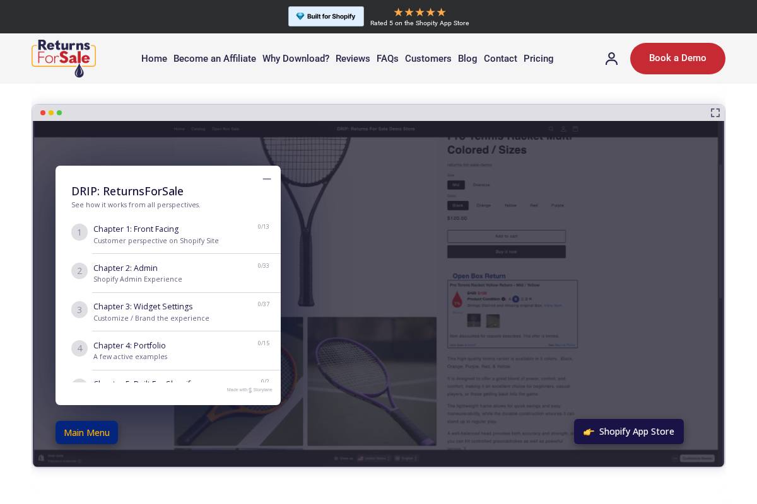Image resolution: width=757 pixels, height=504 pixels.
Task: Click Add to cart in demo store
Action: pyautogui.click(x=507, y=236)
